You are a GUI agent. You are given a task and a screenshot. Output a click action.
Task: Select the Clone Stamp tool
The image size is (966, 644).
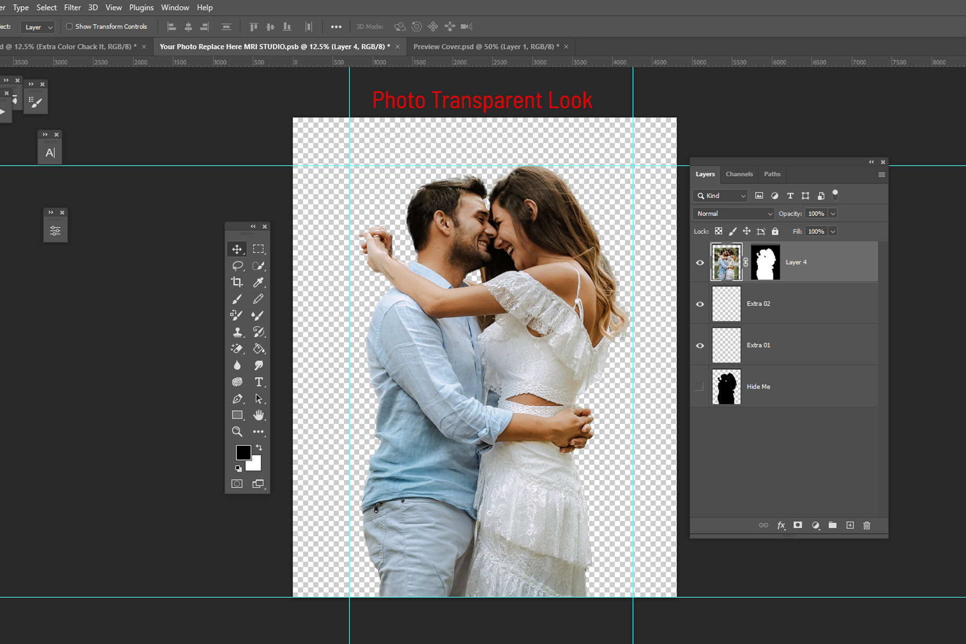237,332
